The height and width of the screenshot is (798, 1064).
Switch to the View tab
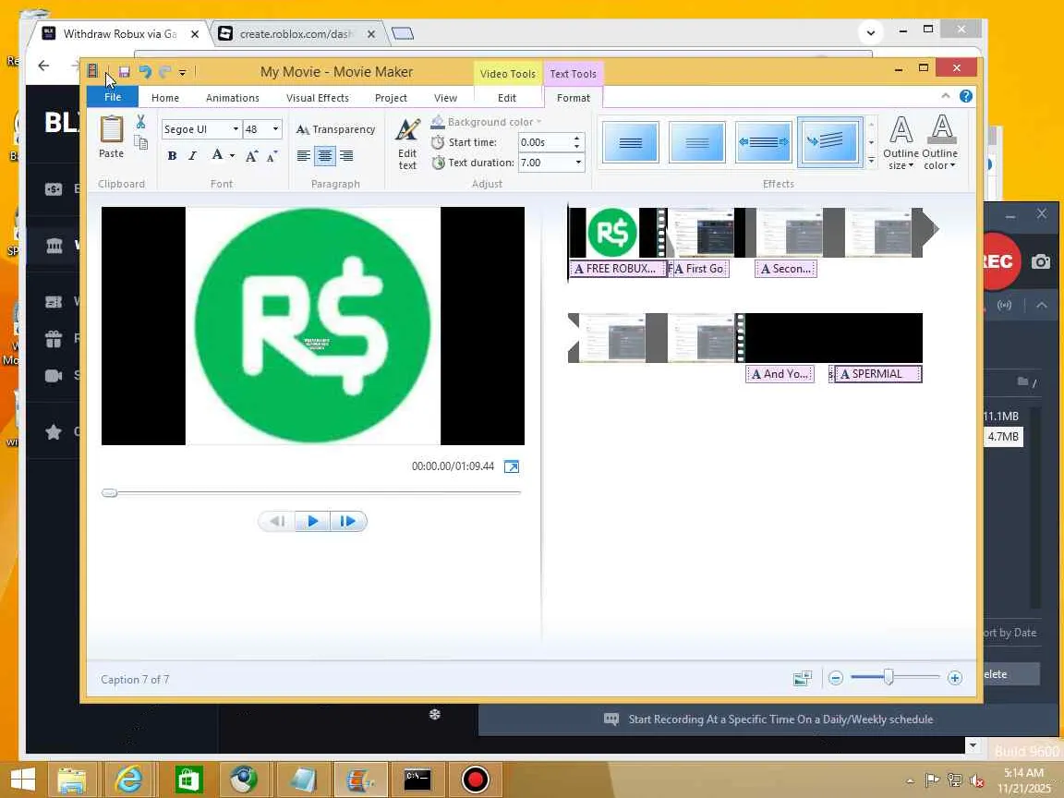pos(445,98)
